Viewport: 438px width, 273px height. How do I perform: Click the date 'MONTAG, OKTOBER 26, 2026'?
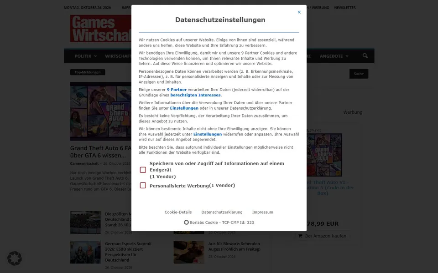(87, 8)
